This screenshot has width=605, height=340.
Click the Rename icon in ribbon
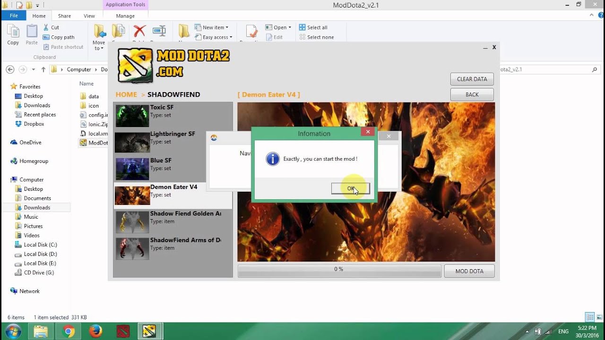pyautogui.click(x=159, y=32)
